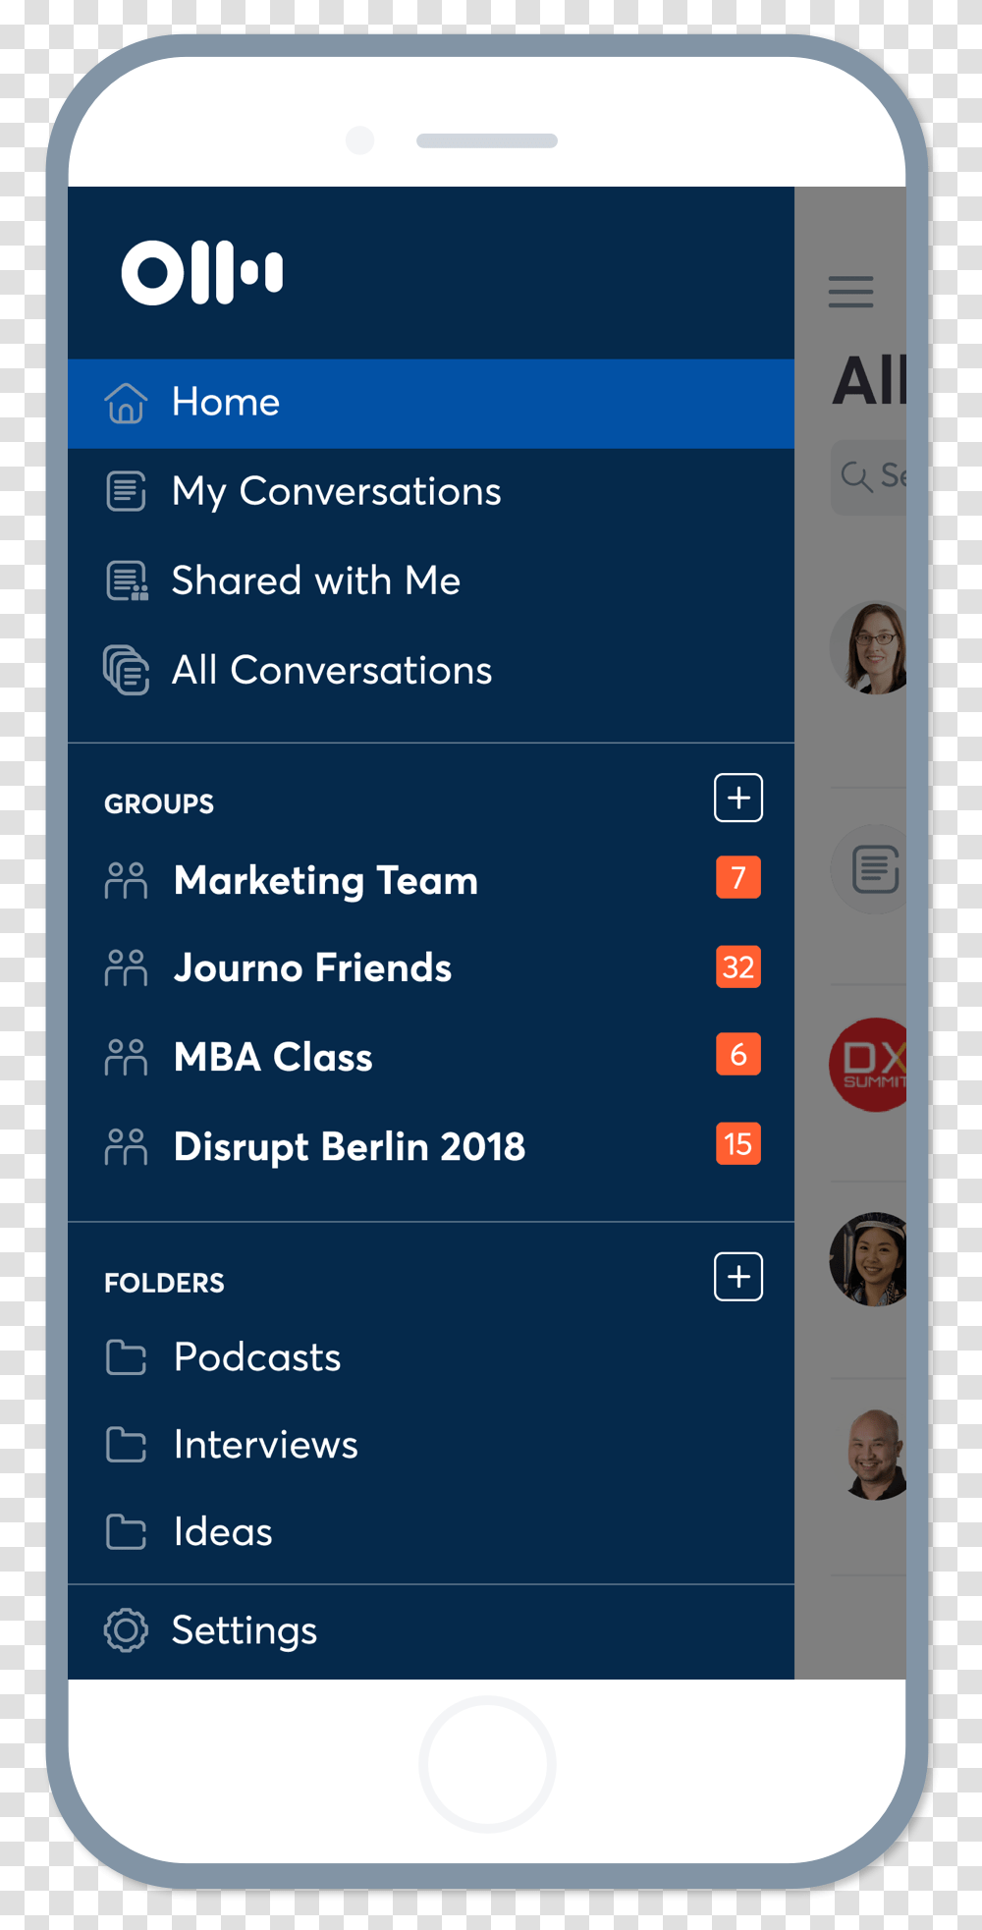Click the MBA Class unread badge 6
The width and height of the screenshot is (982, 1930).
(738, 1055)
